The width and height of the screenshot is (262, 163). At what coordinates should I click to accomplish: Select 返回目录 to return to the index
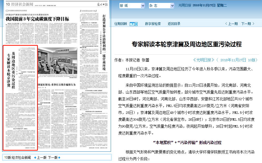pos(174,24)
